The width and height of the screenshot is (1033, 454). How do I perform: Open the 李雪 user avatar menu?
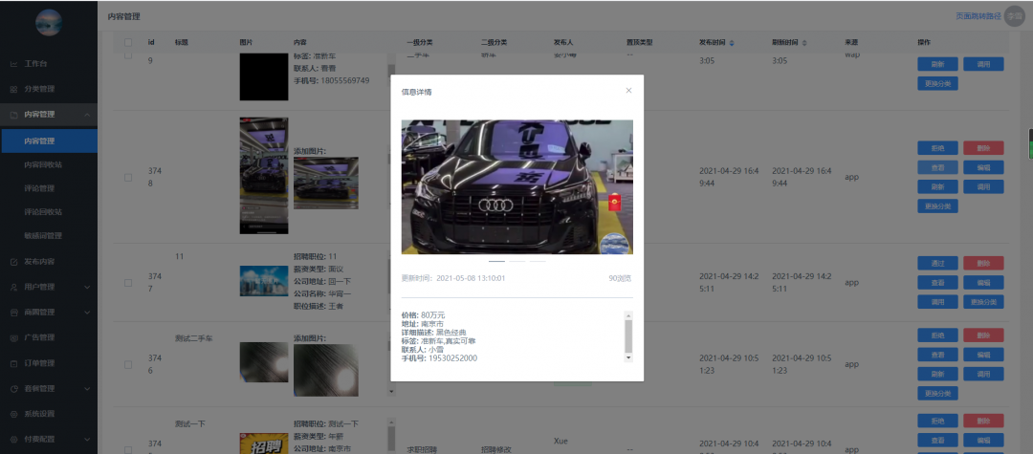(1015, 16)
